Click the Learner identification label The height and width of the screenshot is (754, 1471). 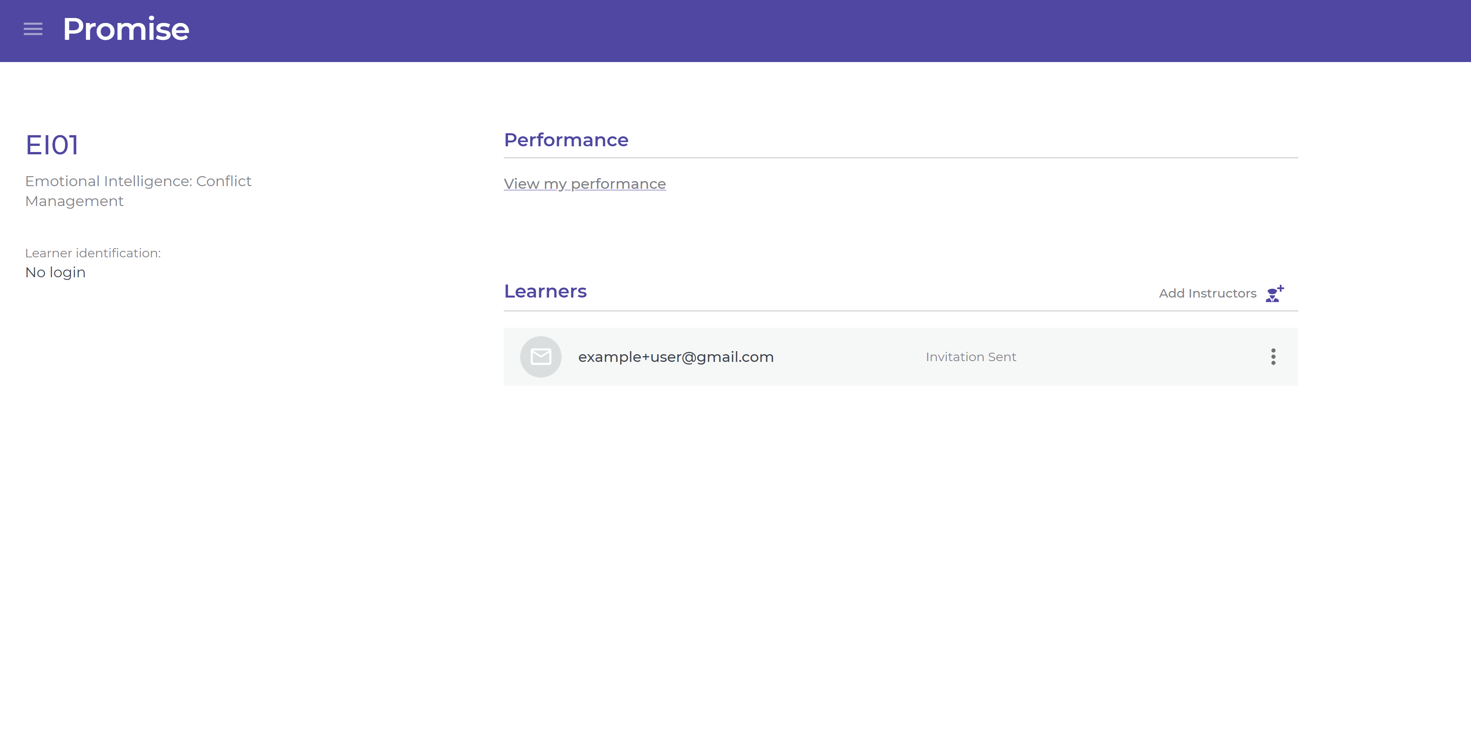pos(92,253)
